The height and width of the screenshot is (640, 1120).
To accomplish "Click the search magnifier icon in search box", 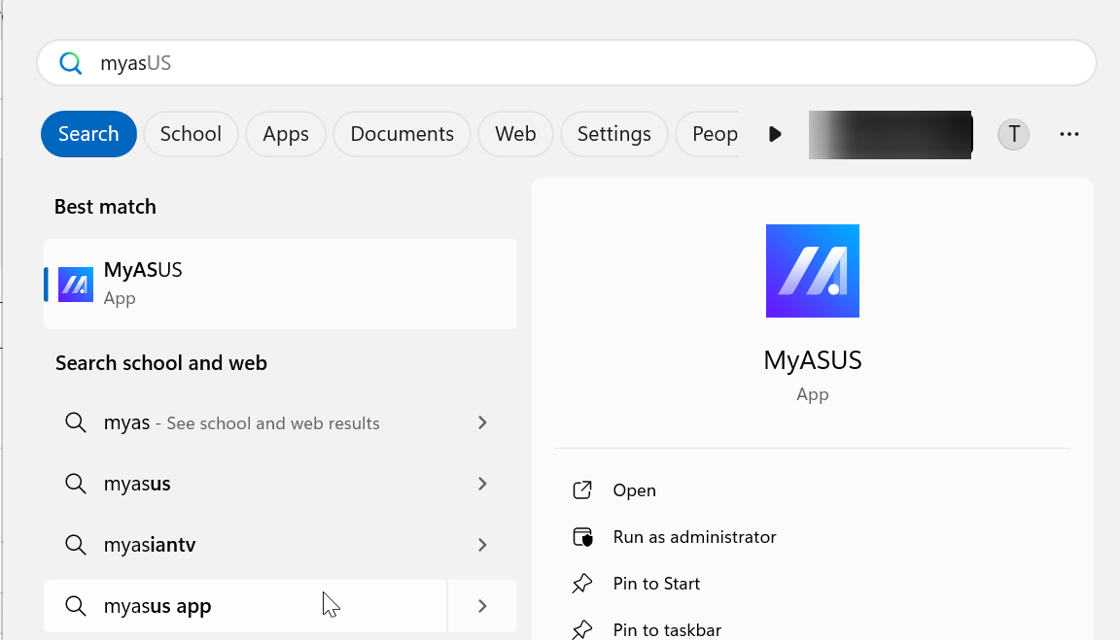I will click(x=71, y=64).
